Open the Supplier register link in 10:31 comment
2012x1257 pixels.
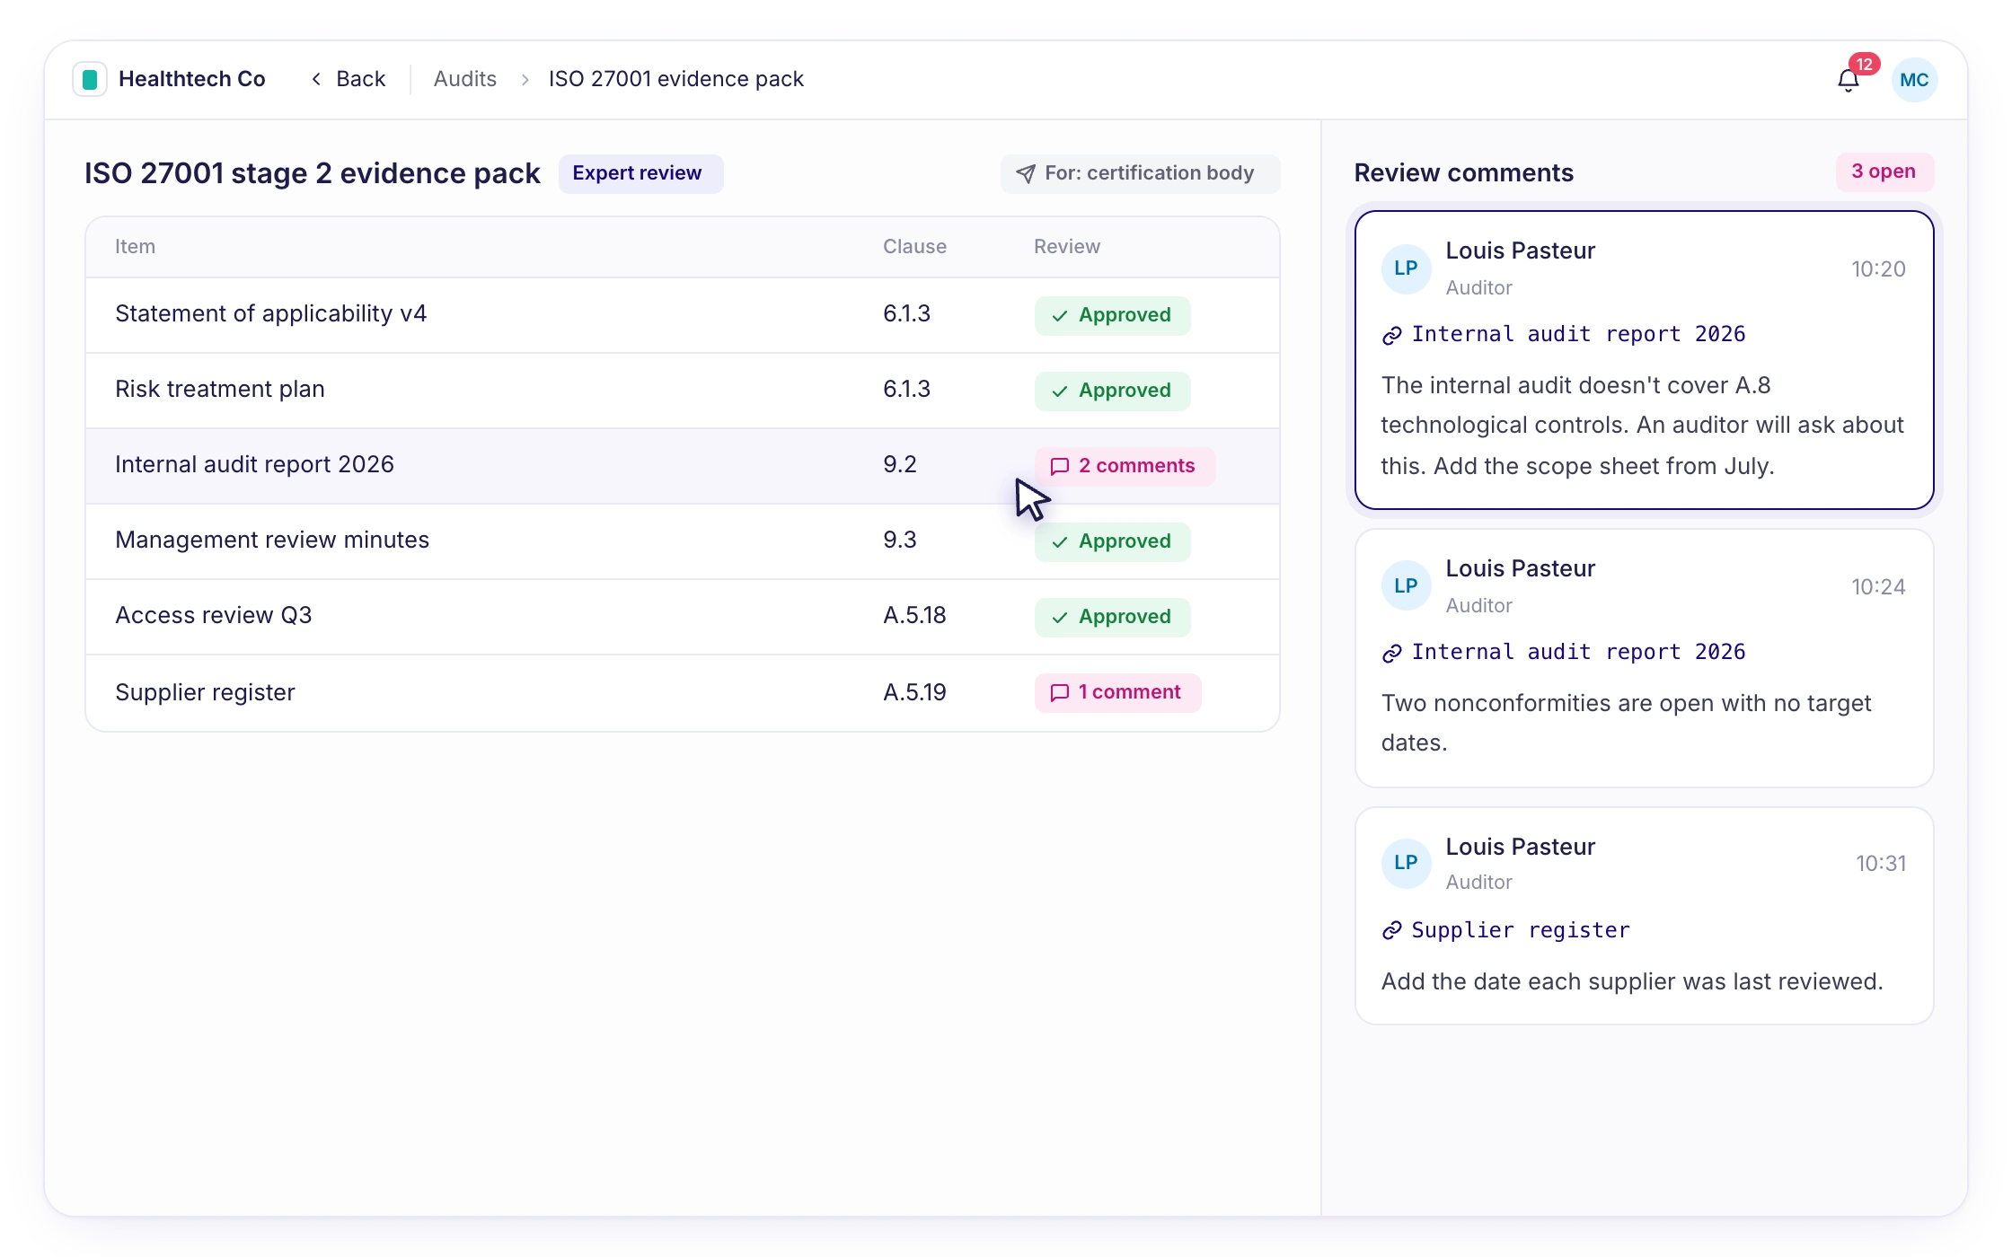[x=1521, y=930]
